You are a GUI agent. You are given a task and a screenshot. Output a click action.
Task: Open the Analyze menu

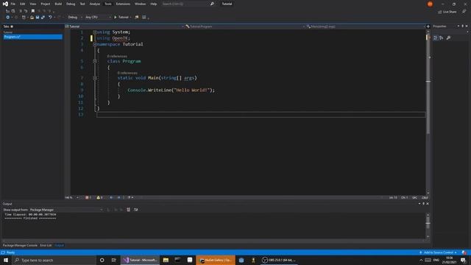(95, 4)
